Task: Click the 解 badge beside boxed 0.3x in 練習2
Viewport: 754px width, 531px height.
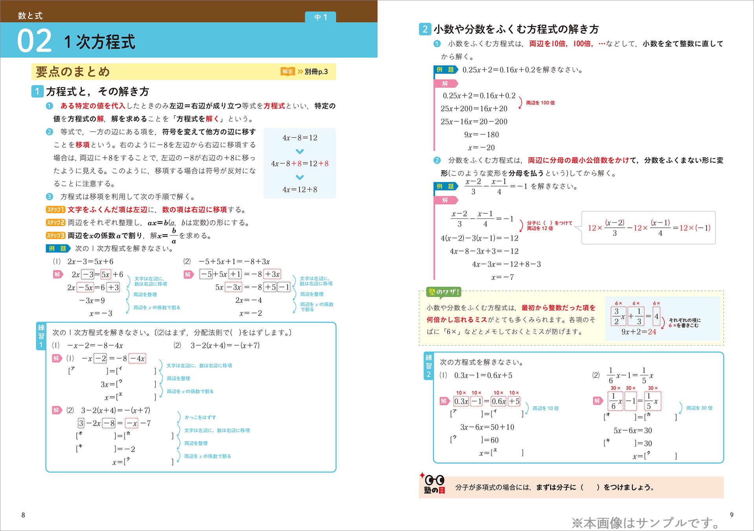Action: click(x=445, y=401)
